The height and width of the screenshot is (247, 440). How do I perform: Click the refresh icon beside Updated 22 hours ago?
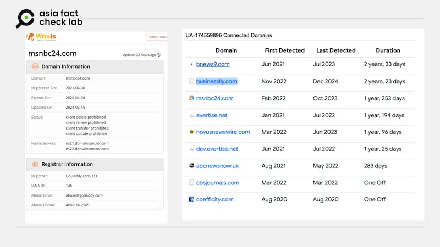(159, 55)
